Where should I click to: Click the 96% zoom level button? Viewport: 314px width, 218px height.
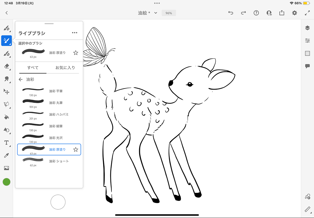coord(169,13)
